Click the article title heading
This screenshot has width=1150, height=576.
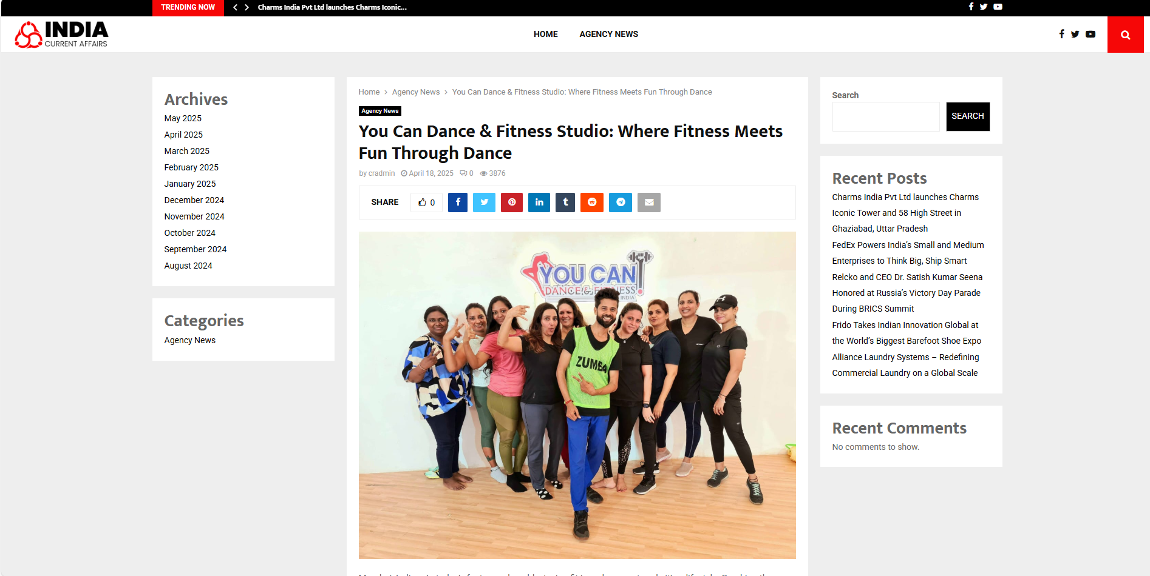tap(571, 142)
